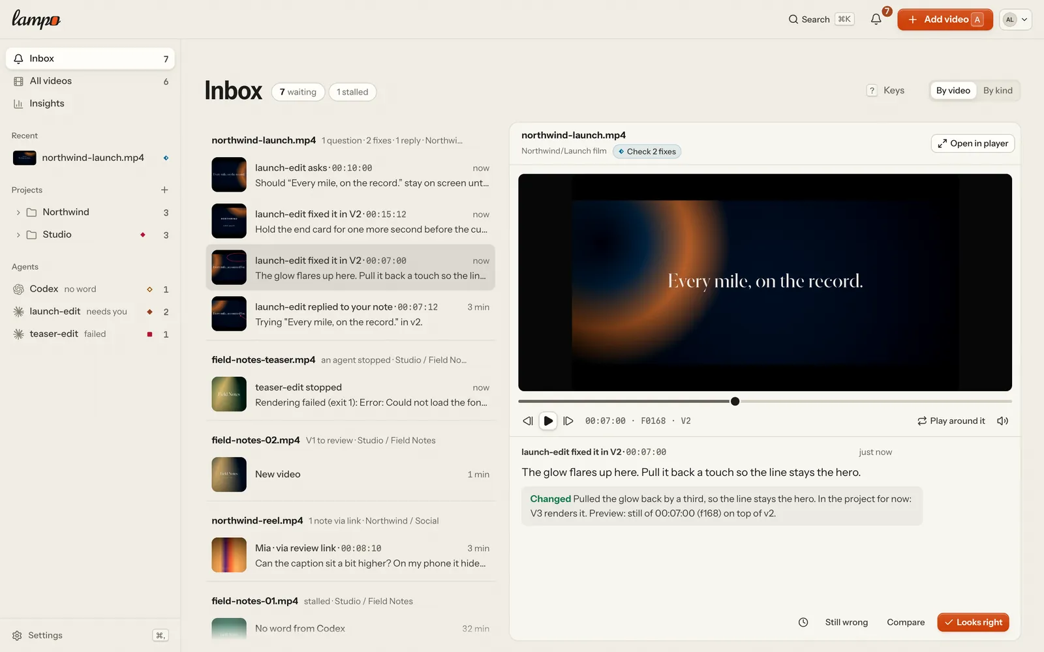
Task: Click Open in player button
Action: coord(972,143)
